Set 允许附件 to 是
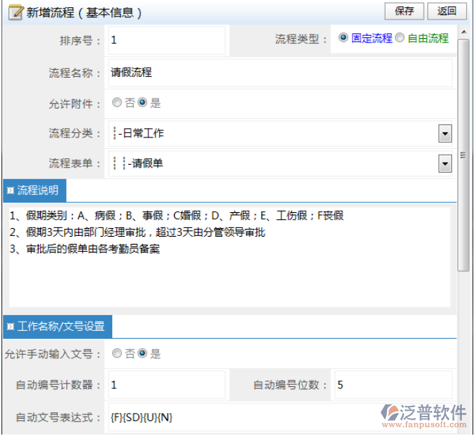Viewport: 474px width, 436px height. coord(142,102)
